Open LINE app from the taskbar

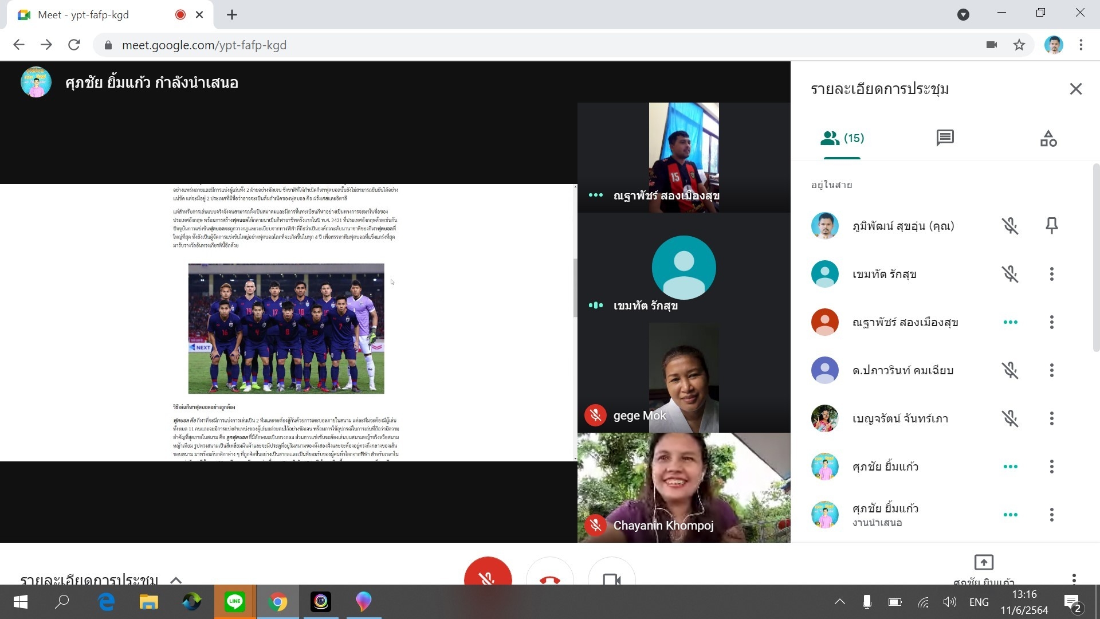pyautogui.click(x=234, y=602)
